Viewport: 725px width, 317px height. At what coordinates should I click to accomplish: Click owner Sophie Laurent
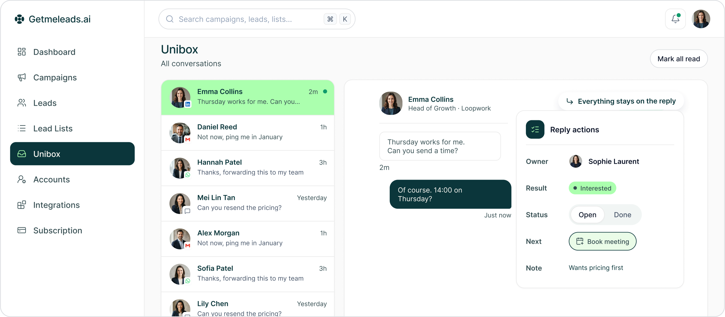[x=604, y=161]
